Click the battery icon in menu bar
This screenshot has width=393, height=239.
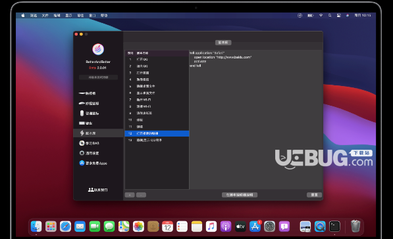click(311, 16)
